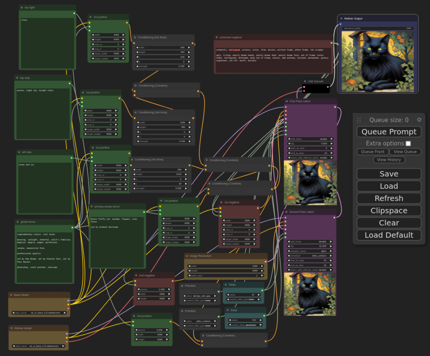Click the green output port on the Steps node
Viewport: 430px width, 356px height.
(x=262, y=290)
